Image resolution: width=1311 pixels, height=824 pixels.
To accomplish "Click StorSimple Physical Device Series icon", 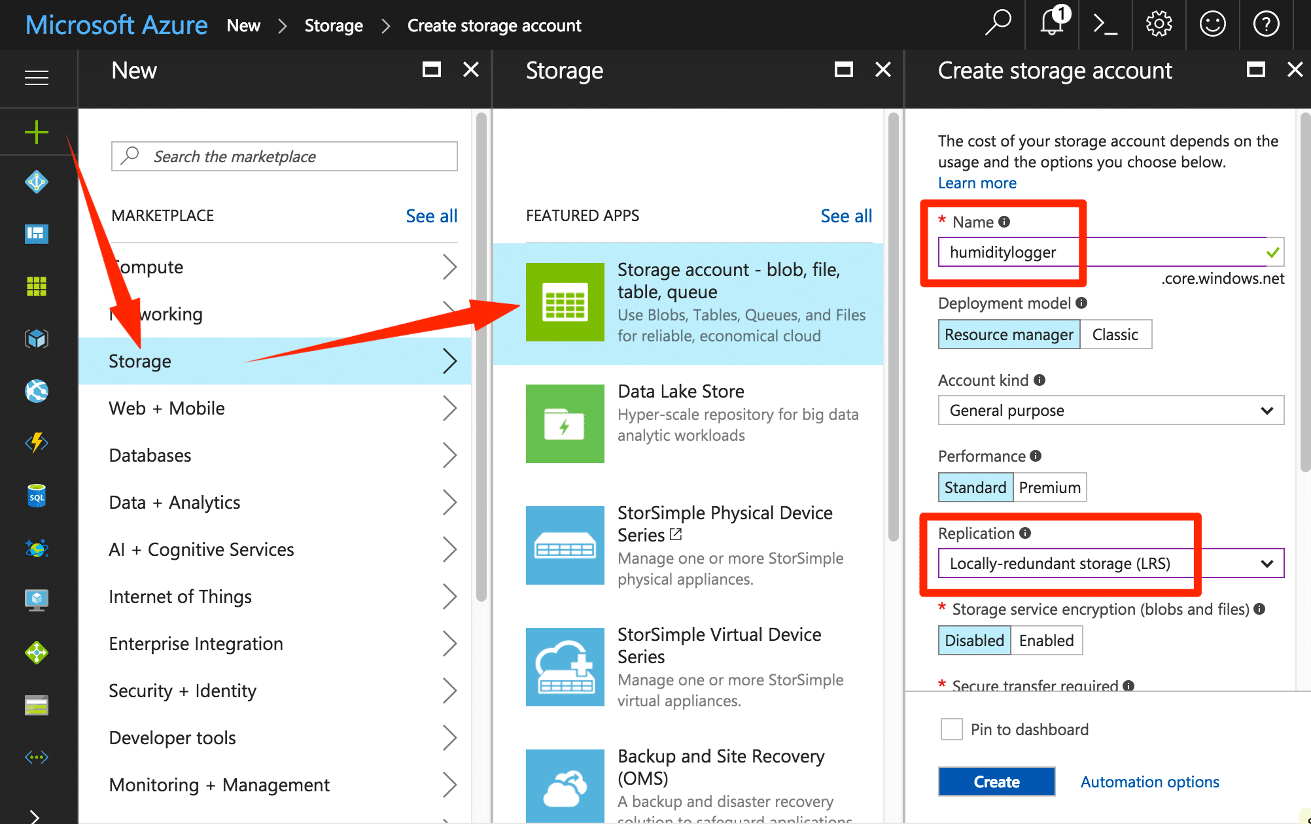I will 565,545.
